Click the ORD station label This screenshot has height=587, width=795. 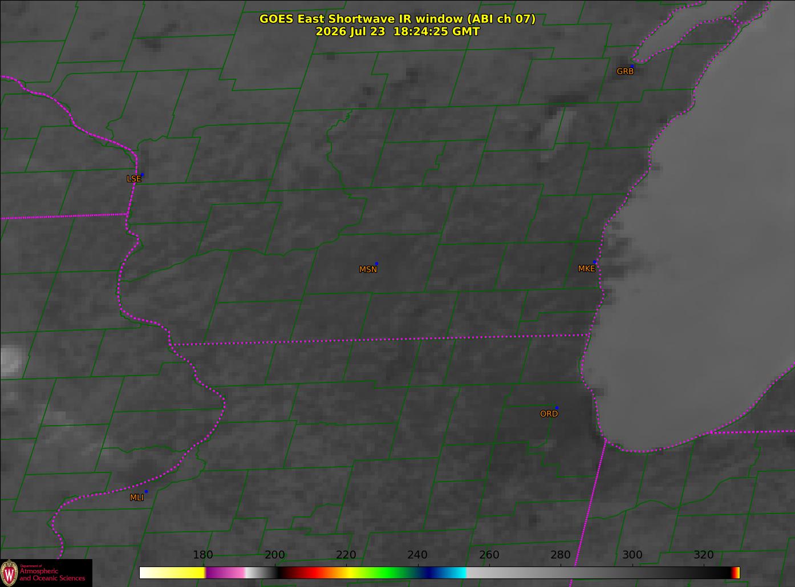549,414
